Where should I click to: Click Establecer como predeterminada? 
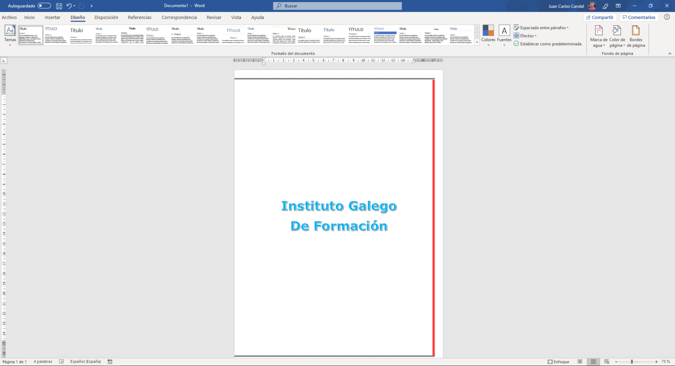[550, 44]
